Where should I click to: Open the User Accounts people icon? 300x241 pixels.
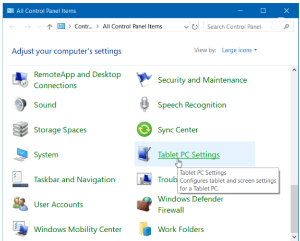(x=20, y=204)
